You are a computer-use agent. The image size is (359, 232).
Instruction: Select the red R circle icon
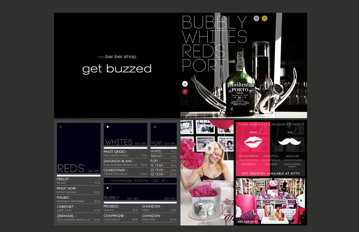coord(185,92)
